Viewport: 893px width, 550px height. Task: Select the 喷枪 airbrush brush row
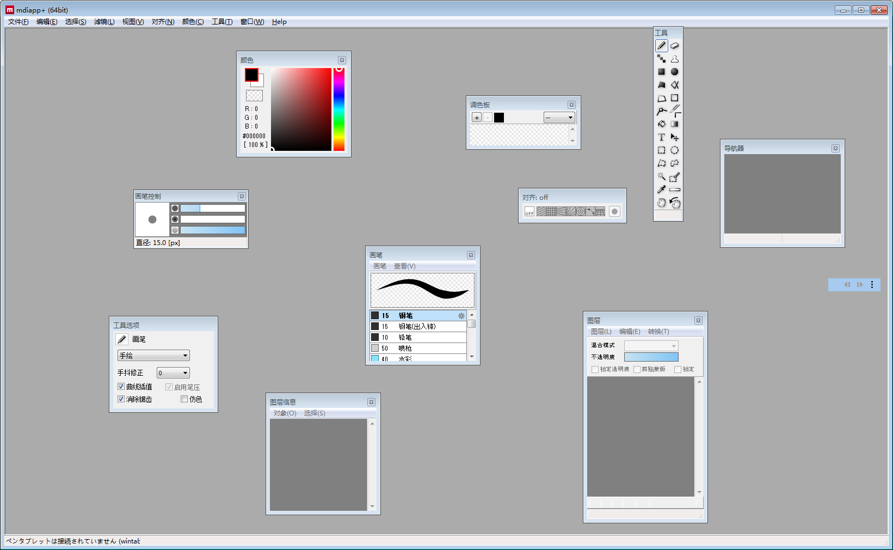pos(418,349)
